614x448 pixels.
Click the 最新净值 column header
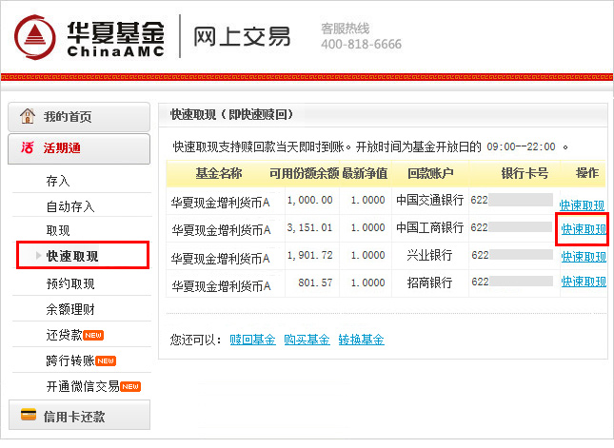pos(365,173)
